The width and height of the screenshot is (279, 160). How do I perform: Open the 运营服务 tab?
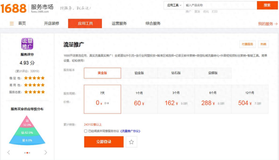pos(119,23)
